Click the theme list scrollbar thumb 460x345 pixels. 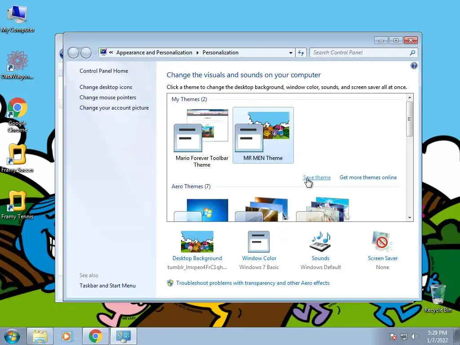click(x=410, y=119)
